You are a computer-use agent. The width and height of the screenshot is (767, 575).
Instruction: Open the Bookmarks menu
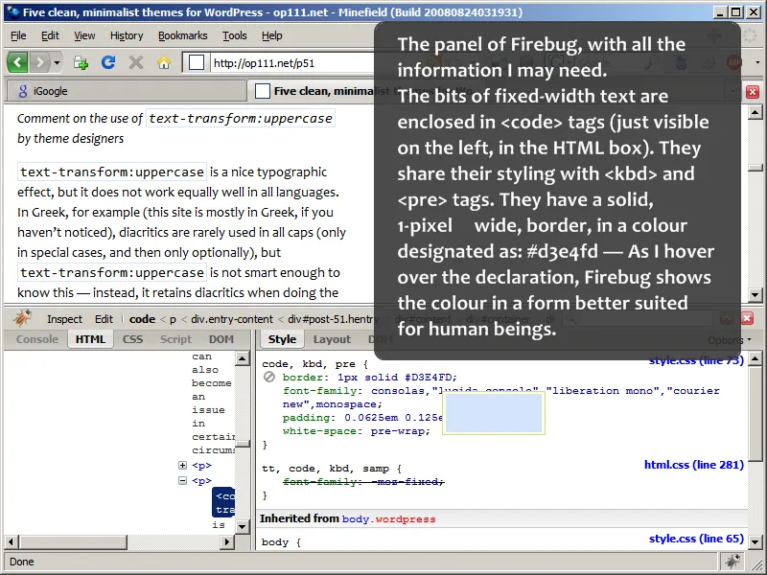tap(183, 35)
